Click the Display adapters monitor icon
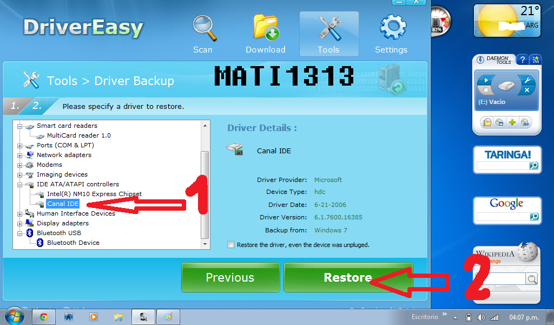The width and height of the screenshot is (554, 325). tap(30, 223)
